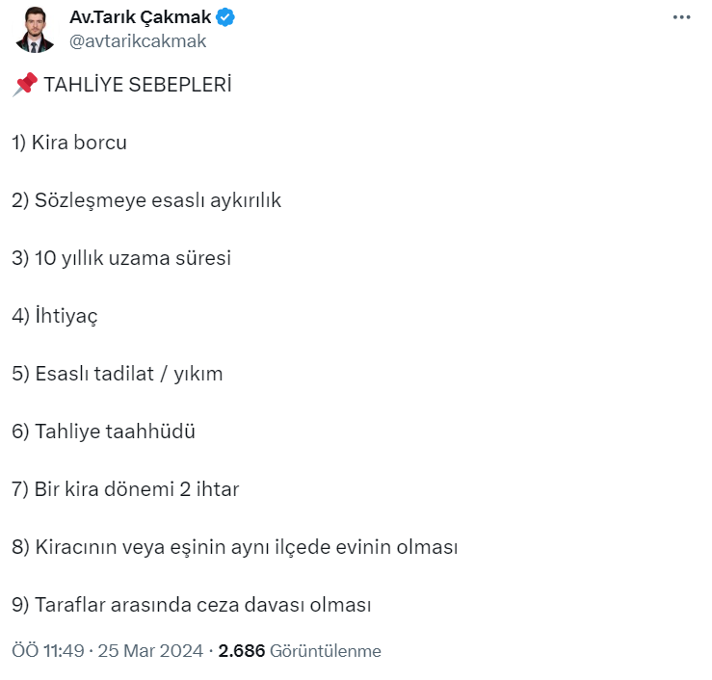Image resolution: width=712 pixels, height=680 pixels.
Task: Click the "Tahliye taahhüdü" line
Action: tap(104, 432)
